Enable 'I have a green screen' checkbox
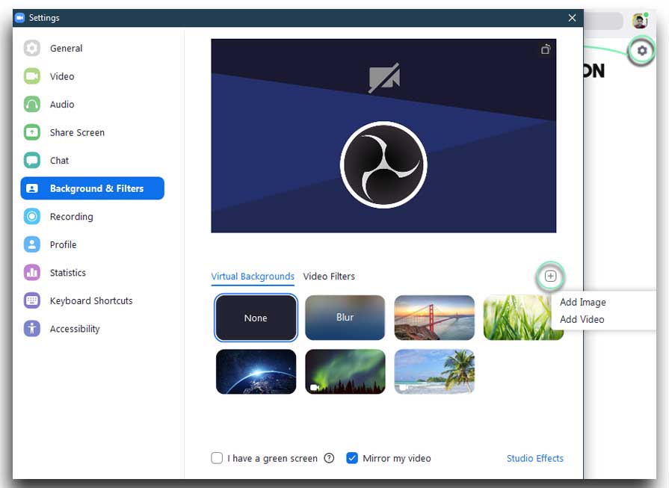The height and width of the screenshot is (488, 669). (x=217, y=458)
